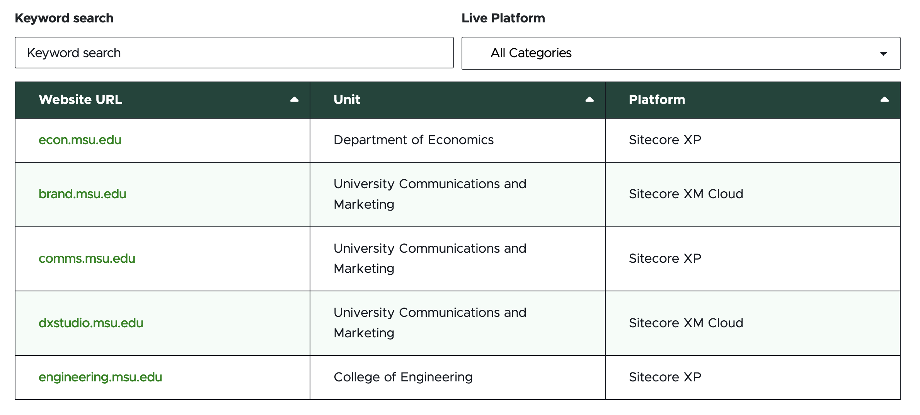Screen dimensions: 920x415
Task: Select the Department of Economics cell
Action: [457, 140]
